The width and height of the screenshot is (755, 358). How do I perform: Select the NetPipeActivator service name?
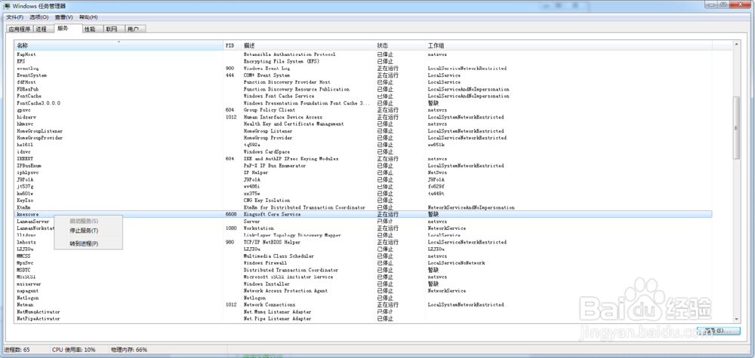coord(38,319)
